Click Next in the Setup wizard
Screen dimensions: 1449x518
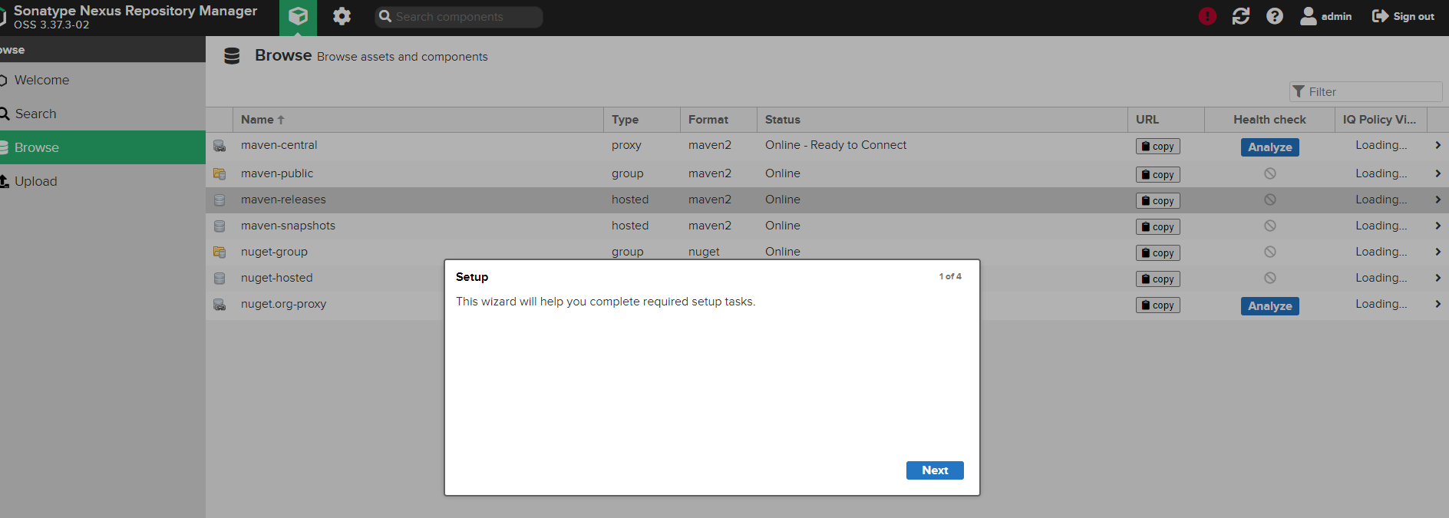[934, 470]
